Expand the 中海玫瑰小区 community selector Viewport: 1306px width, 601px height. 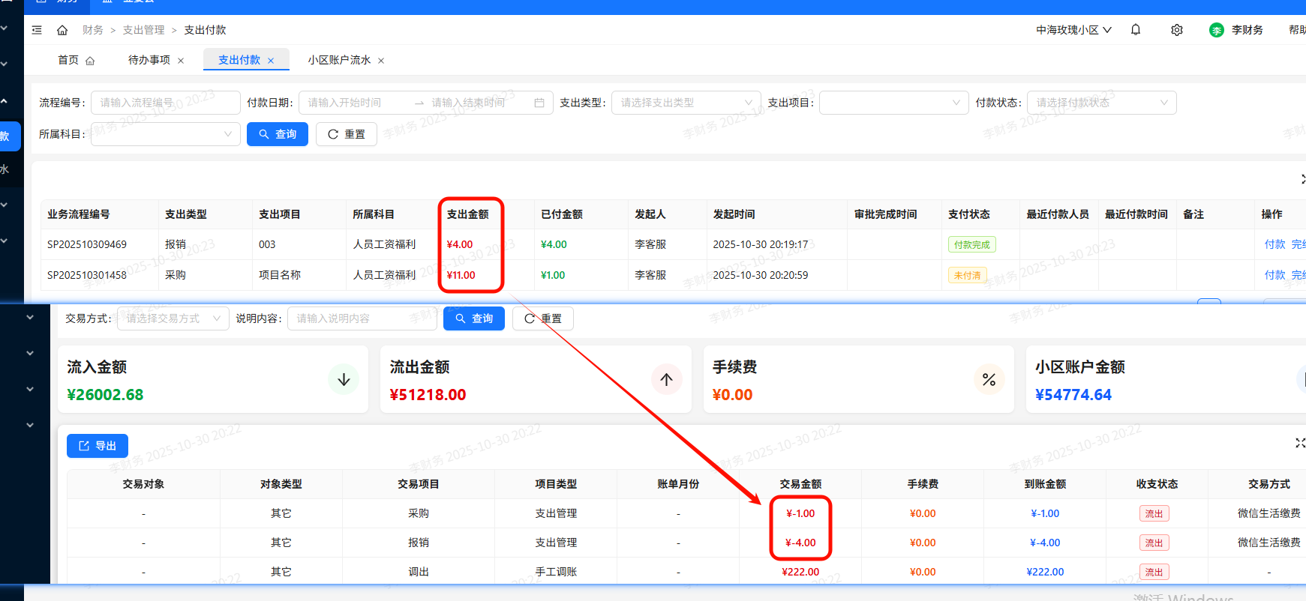pos(1073,30)
